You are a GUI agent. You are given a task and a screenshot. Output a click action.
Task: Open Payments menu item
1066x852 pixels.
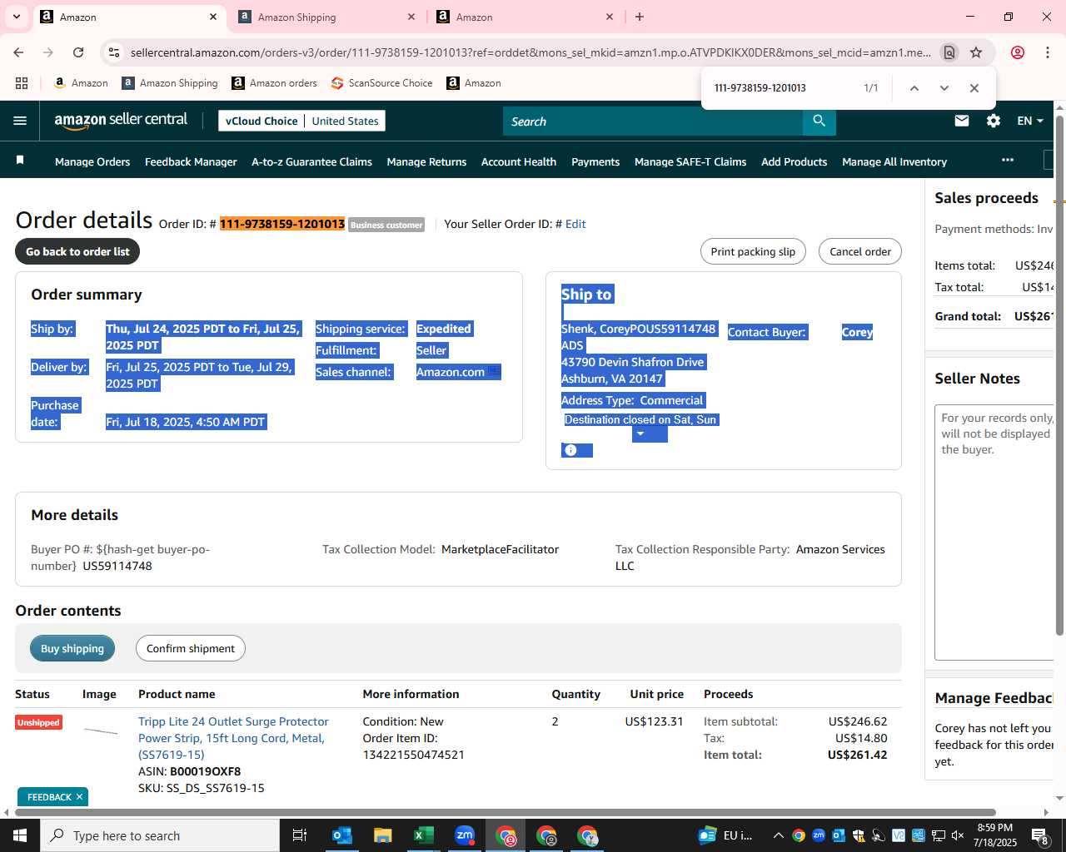pos(595,161)
